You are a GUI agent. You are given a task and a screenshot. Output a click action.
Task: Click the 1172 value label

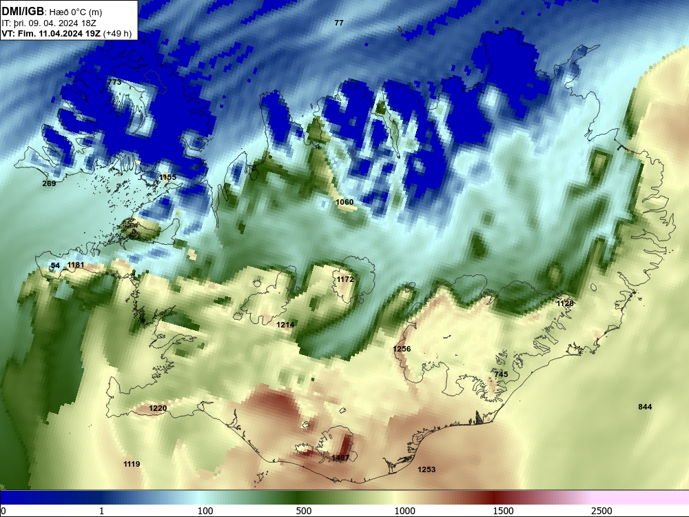click(x=345, y=279)
